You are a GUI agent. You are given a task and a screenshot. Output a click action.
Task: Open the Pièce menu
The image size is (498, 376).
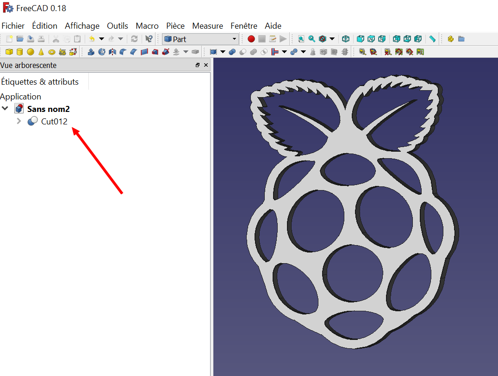click(x=175, y=26)
